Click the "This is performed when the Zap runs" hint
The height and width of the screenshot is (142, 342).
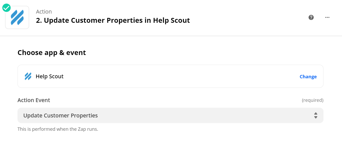58,129
